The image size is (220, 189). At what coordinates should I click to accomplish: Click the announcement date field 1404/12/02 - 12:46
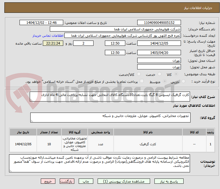pos(41,23)
